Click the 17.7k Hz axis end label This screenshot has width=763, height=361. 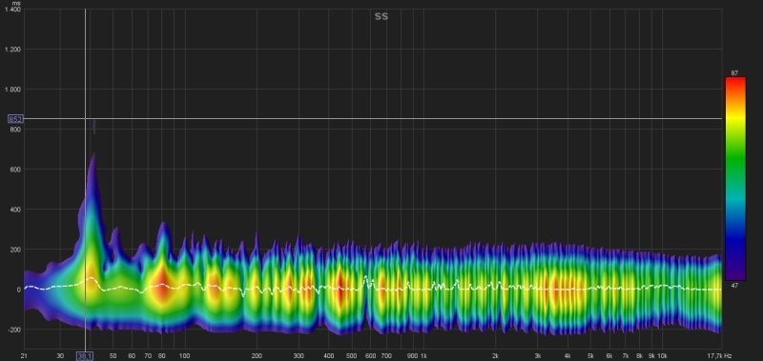click(719, 356)
